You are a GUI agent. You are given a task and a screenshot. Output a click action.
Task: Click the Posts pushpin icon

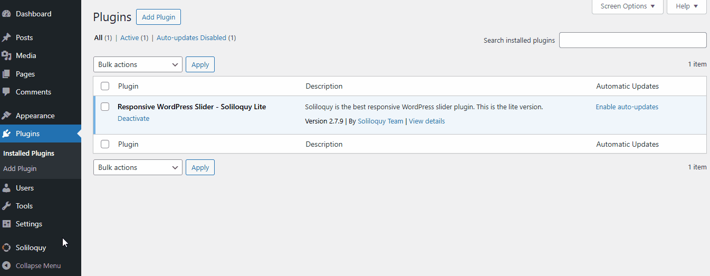click(6, 37)
